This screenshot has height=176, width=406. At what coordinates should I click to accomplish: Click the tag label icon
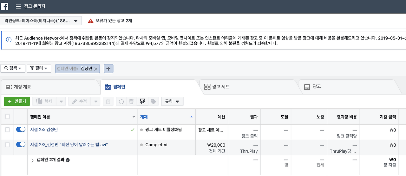click(x=153, y=101)
